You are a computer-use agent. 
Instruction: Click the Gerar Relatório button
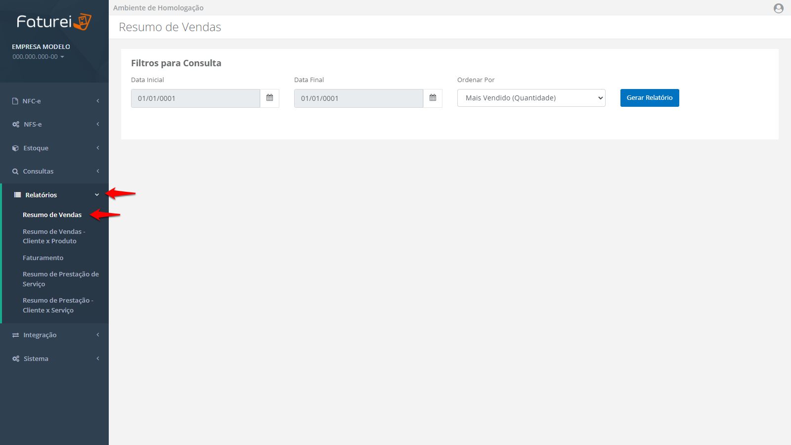tap(650, 98)
